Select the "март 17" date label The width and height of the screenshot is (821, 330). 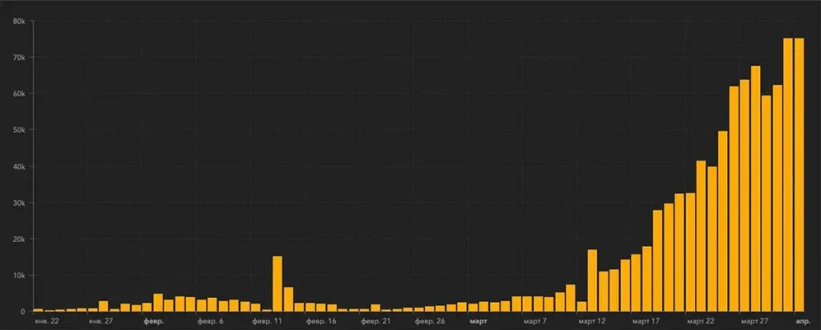click(x=645, y=321)
